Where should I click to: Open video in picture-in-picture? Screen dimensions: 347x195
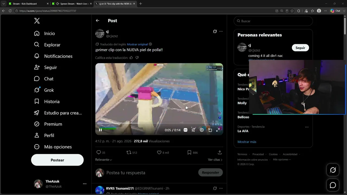(210, 130)
